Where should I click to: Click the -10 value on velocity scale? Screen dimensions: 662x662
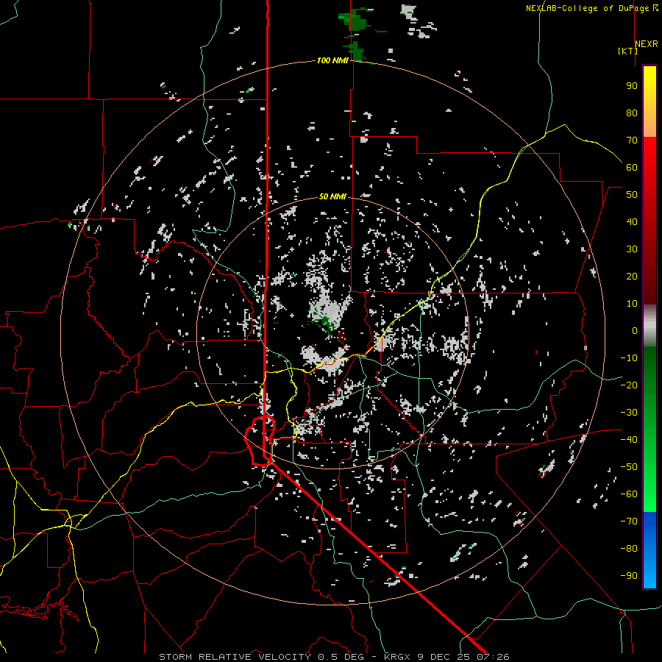tap(629, 358)
